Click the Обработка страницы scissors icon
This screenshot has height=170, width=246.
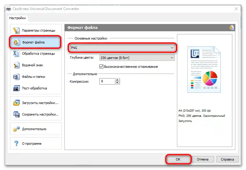(16, 54)
